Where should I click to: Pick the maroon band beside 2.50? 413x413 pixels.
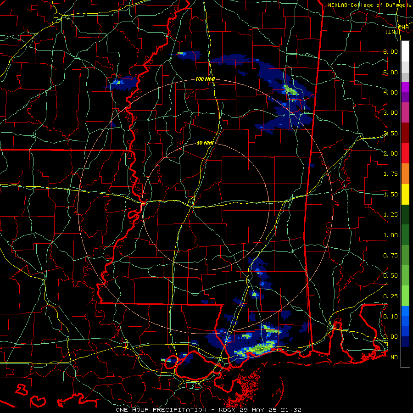click(x=405, y=133)
